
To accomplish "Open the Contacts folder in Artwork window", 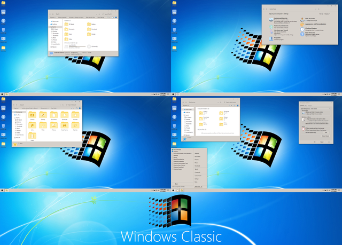I will pos(32,116).
